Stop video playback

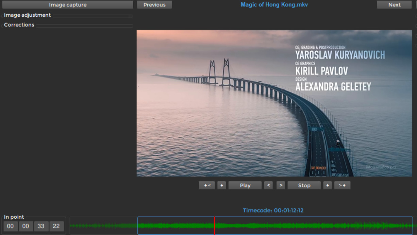tap(304, 185)
